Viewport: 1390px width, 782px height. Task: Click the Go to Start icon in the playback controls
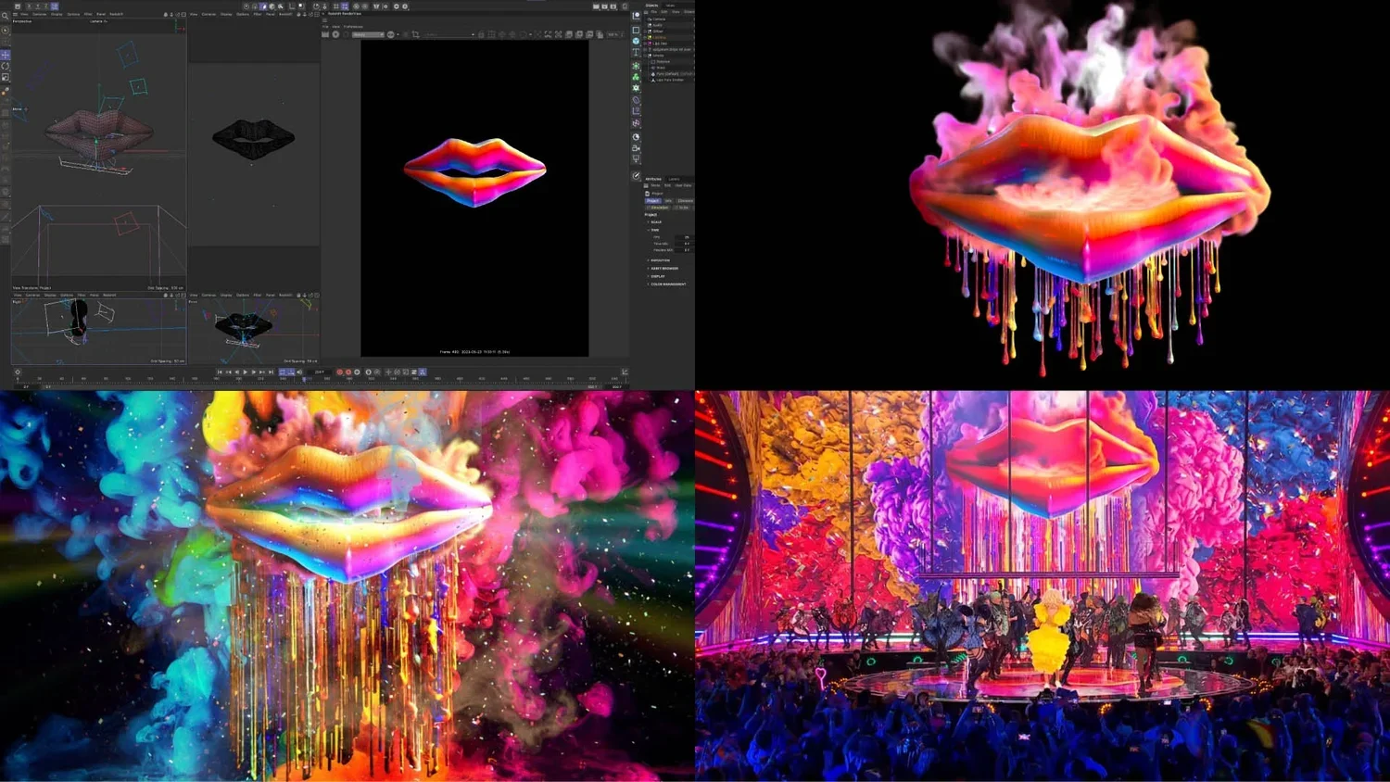[x=221, y=372]
